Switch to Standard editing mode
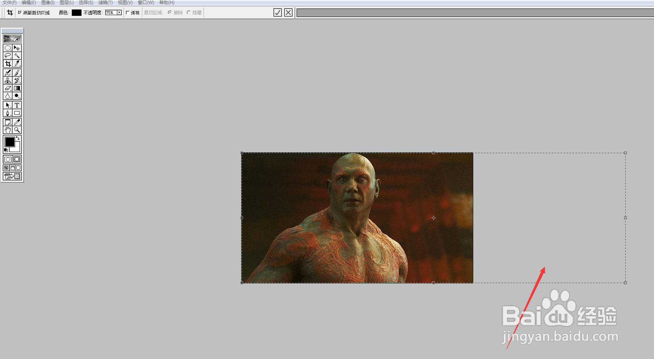This screenshot has width=654, height=359. tap(8, 159)
